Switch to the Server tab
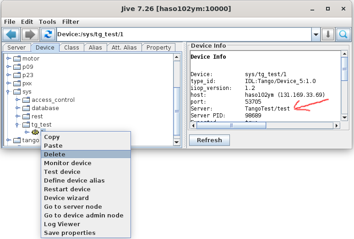The width and height of the screenshot is (354, 239). 16,48
